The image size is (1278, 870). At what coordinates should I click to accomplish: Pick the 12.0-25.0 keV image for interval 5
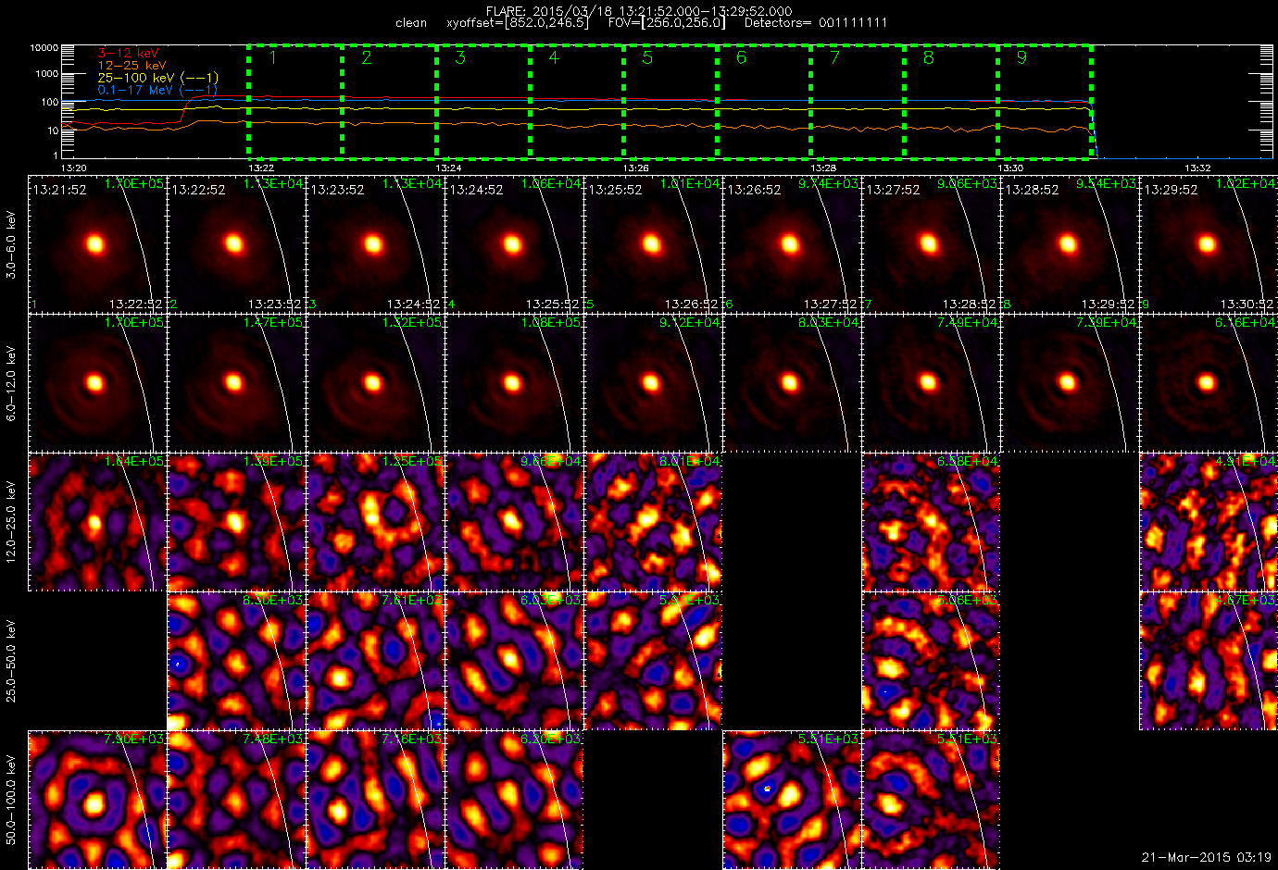pyautogui.click(x=653, y=522)
